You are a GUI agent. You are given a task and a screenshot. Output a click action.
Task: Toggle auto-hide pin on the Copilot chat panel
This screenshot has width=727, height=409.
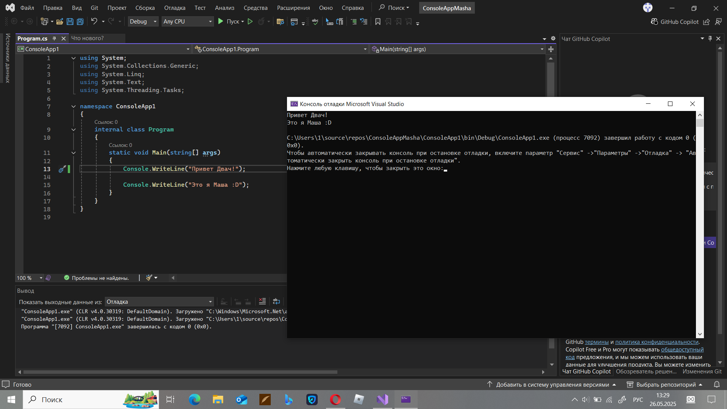point(710,38)
